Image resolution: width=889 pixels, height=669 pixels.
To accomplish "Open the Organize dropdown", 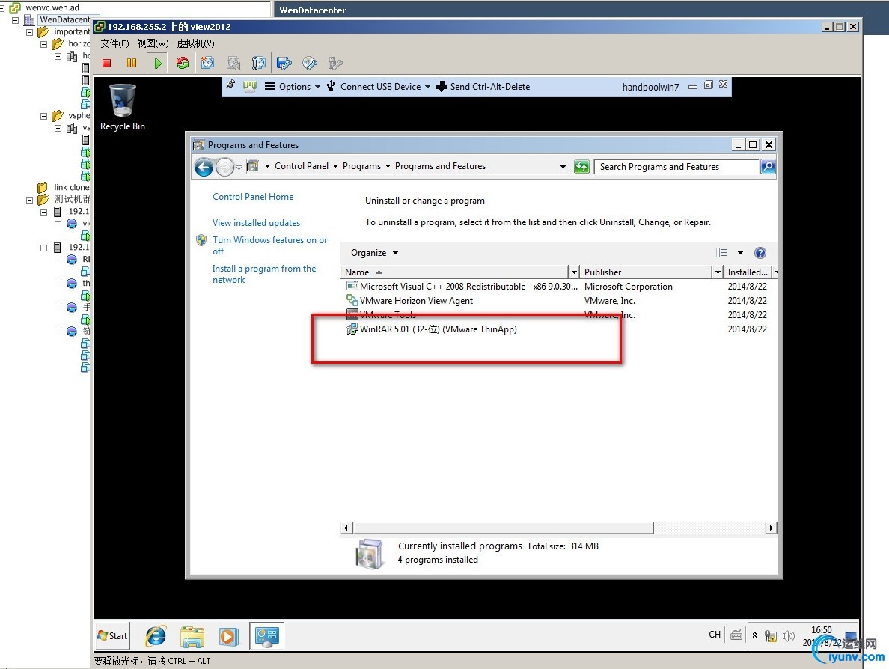I will [374, 253].
